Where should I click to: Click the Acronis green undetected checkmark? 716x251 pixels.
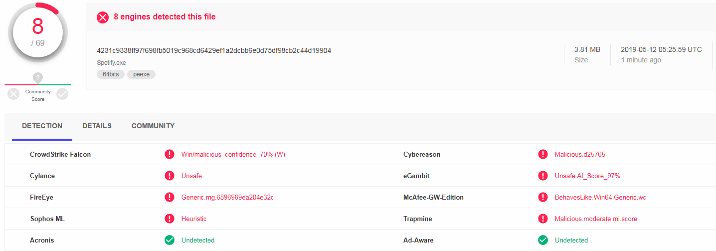coord(170,241)
